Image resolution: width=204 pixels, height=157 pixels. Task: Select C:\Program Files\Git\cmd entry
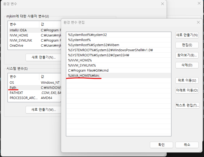click(119, 71)
